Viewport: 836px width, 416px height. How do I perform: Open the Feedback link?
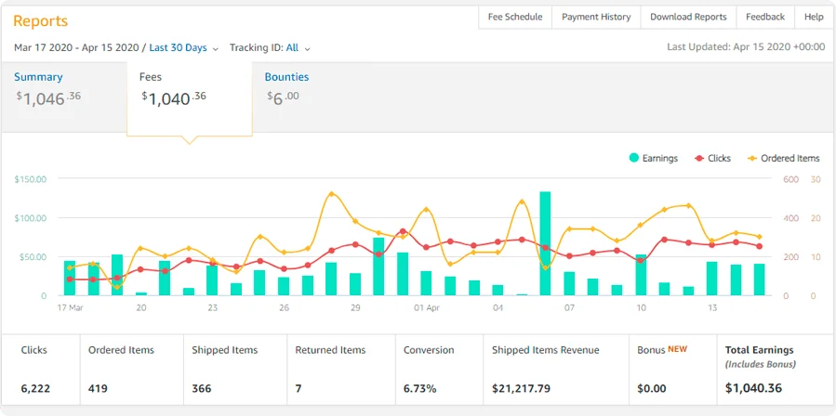(764, 17)
